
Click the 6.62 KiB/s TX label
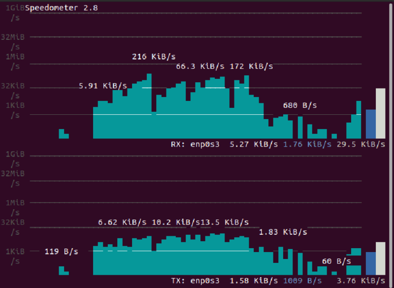tap(122, 222)
